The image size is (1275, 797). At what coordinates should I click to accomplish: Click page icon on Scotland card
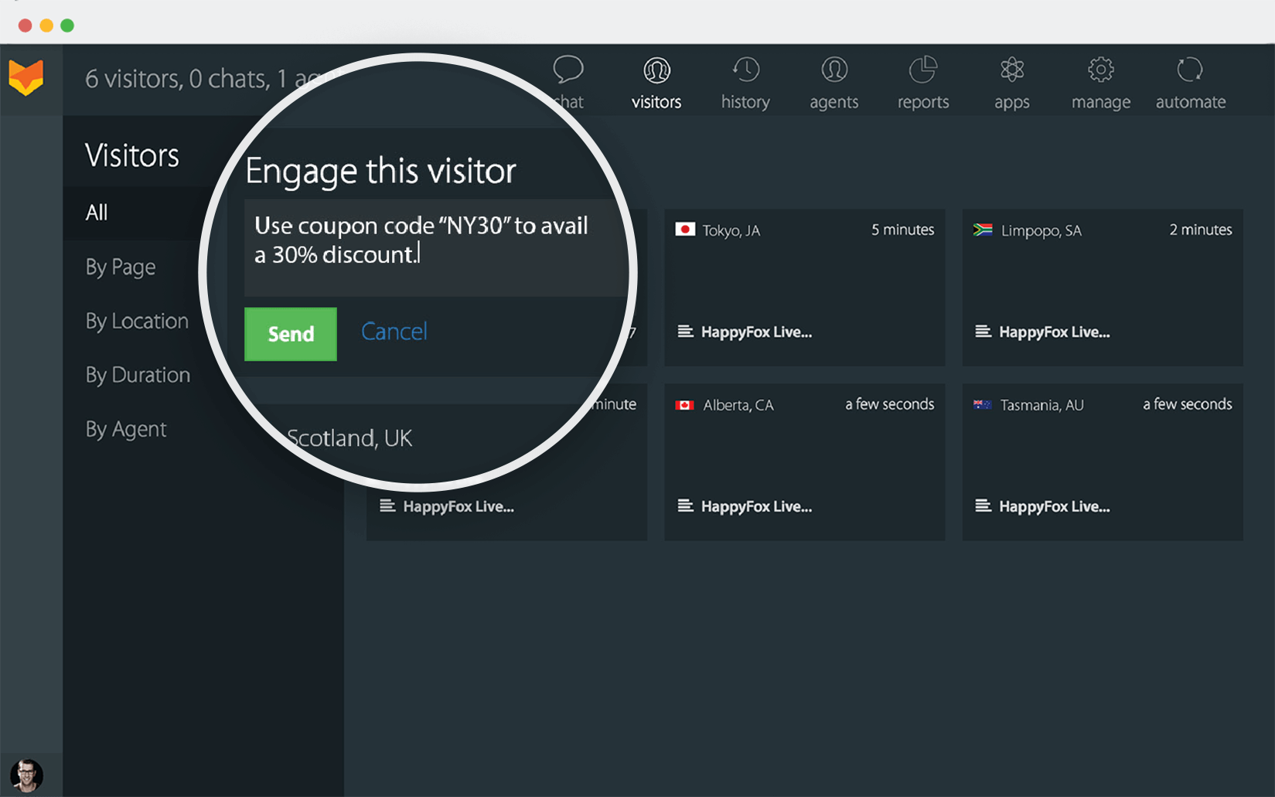(387, 506)
